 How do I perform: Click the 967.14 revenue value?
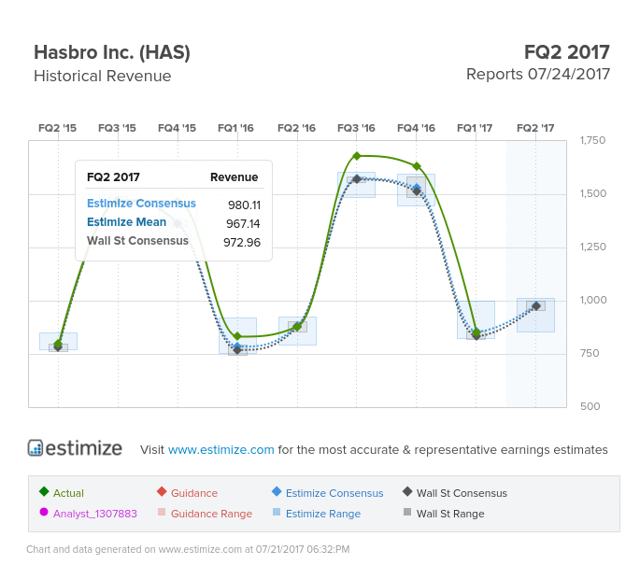tap(243, 223)
